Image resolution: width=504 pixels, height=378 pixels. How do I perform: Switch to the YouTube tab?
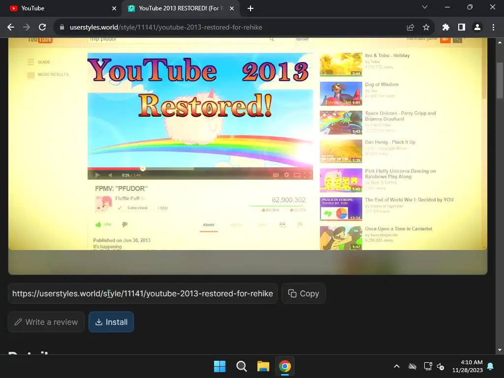click(x=61, y=8)
